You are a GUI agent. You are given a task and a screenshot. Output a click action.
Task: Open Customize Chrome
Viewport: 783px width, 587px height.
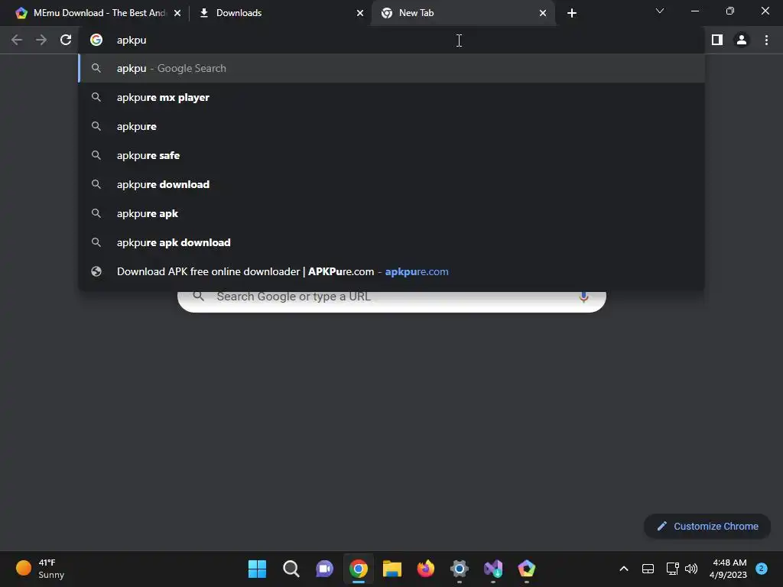click(707, 526)
